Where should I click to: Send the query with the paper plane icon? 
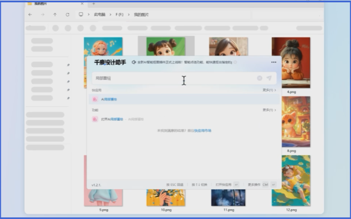coord(269,78)
